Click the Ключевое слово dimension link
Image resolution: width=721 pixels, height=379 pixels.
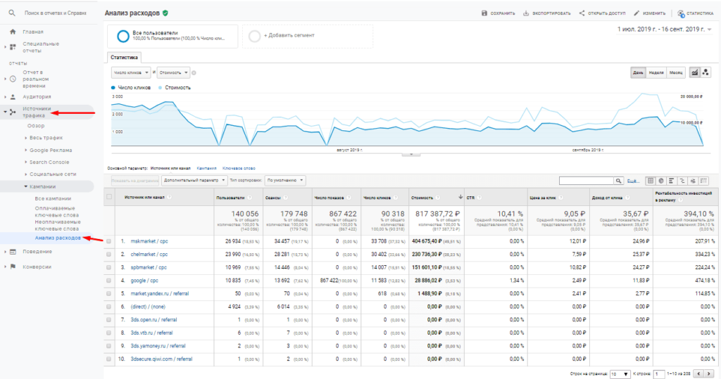(239, 168)
